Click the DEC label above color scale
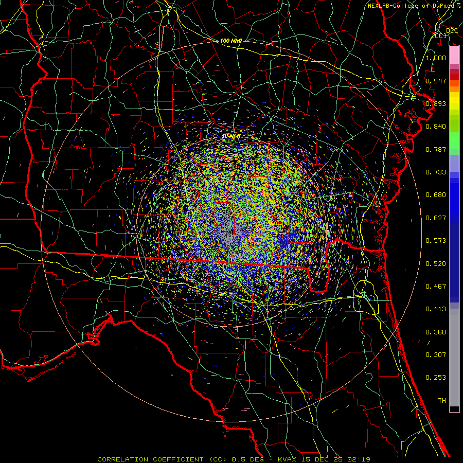The width and height of the screenshot is (463, 463). click(452, 31)
